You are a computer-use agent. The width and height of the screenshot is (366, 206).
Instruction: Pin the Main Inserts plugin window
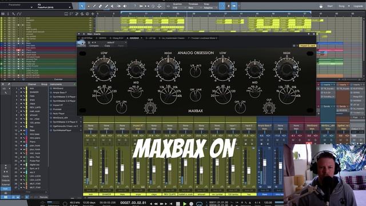tap(309, 34)
